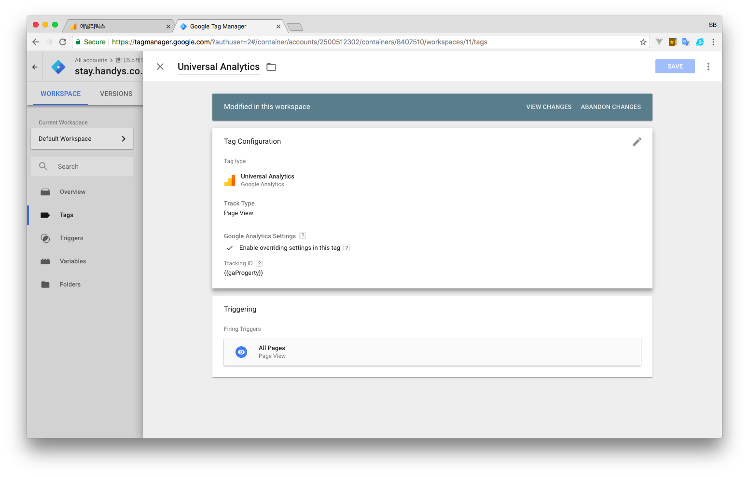This screenshot has height=477, width=749.
Task: Open Folders in the sidebar
Action: [70, 285]
